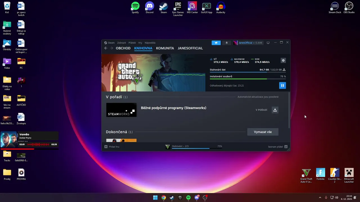
Task: Select the pc specs twitch document
Action: point(21,9)
